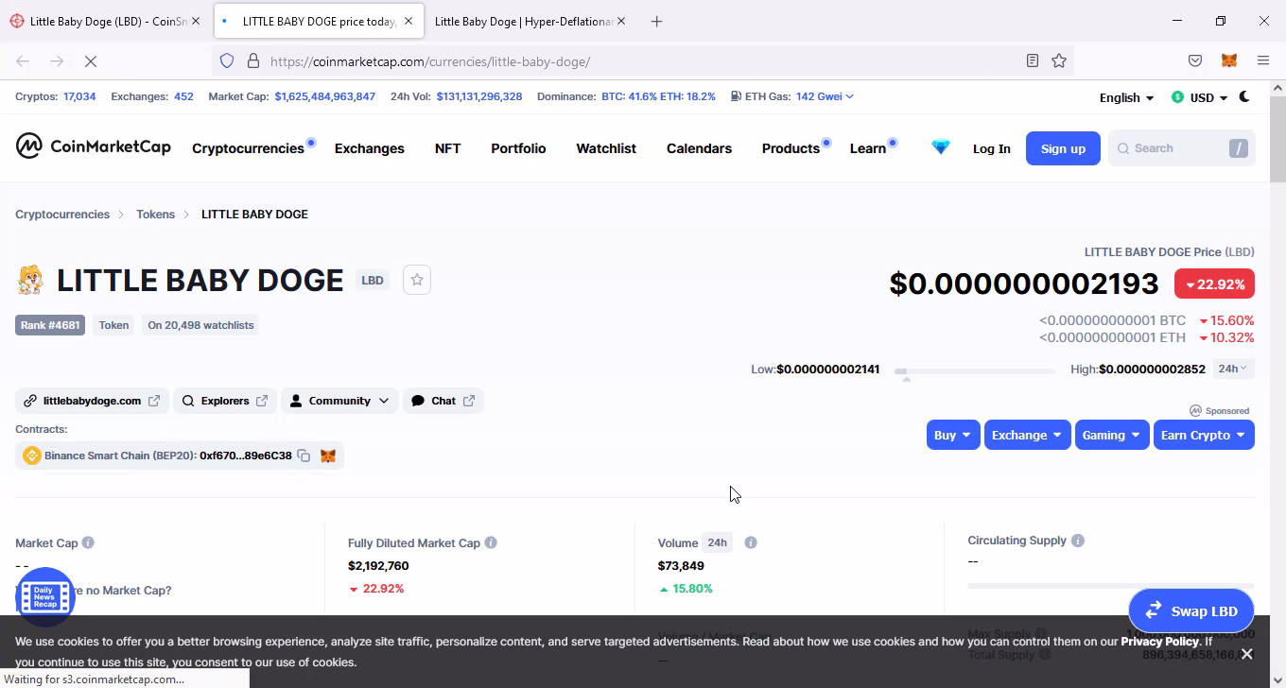Expand the Buy dropdown button

[x=952, y=436]
